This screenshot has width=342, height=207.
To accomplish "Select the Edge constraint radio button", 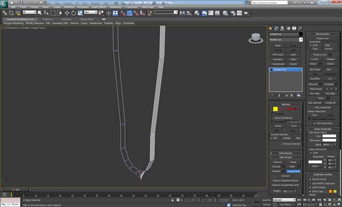I will tap(323, 45).
